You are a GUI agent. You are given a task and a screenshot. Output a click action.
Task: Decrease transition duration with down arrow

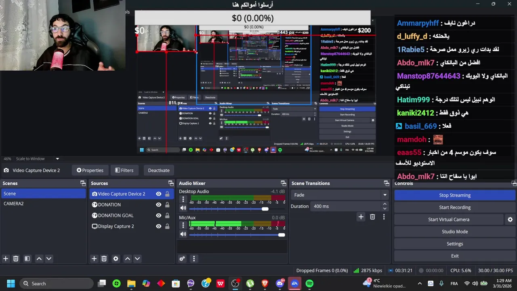pos(385,209)
